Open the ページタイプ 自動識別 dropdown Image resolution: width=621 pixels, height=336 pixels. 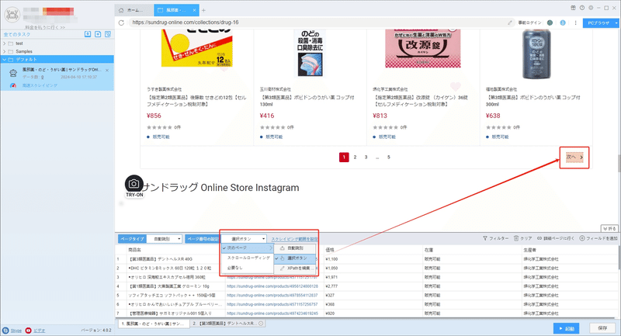tap(165, 239)
